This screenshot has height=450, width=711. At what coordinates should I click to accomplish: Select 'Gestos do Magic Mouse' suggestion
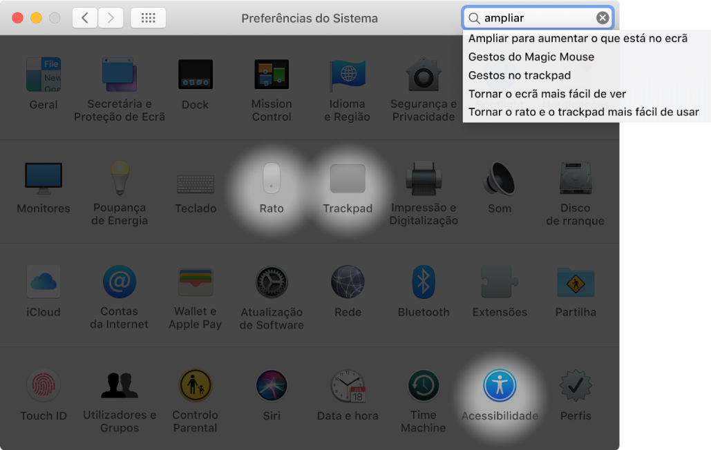click(x=531, y=57)
